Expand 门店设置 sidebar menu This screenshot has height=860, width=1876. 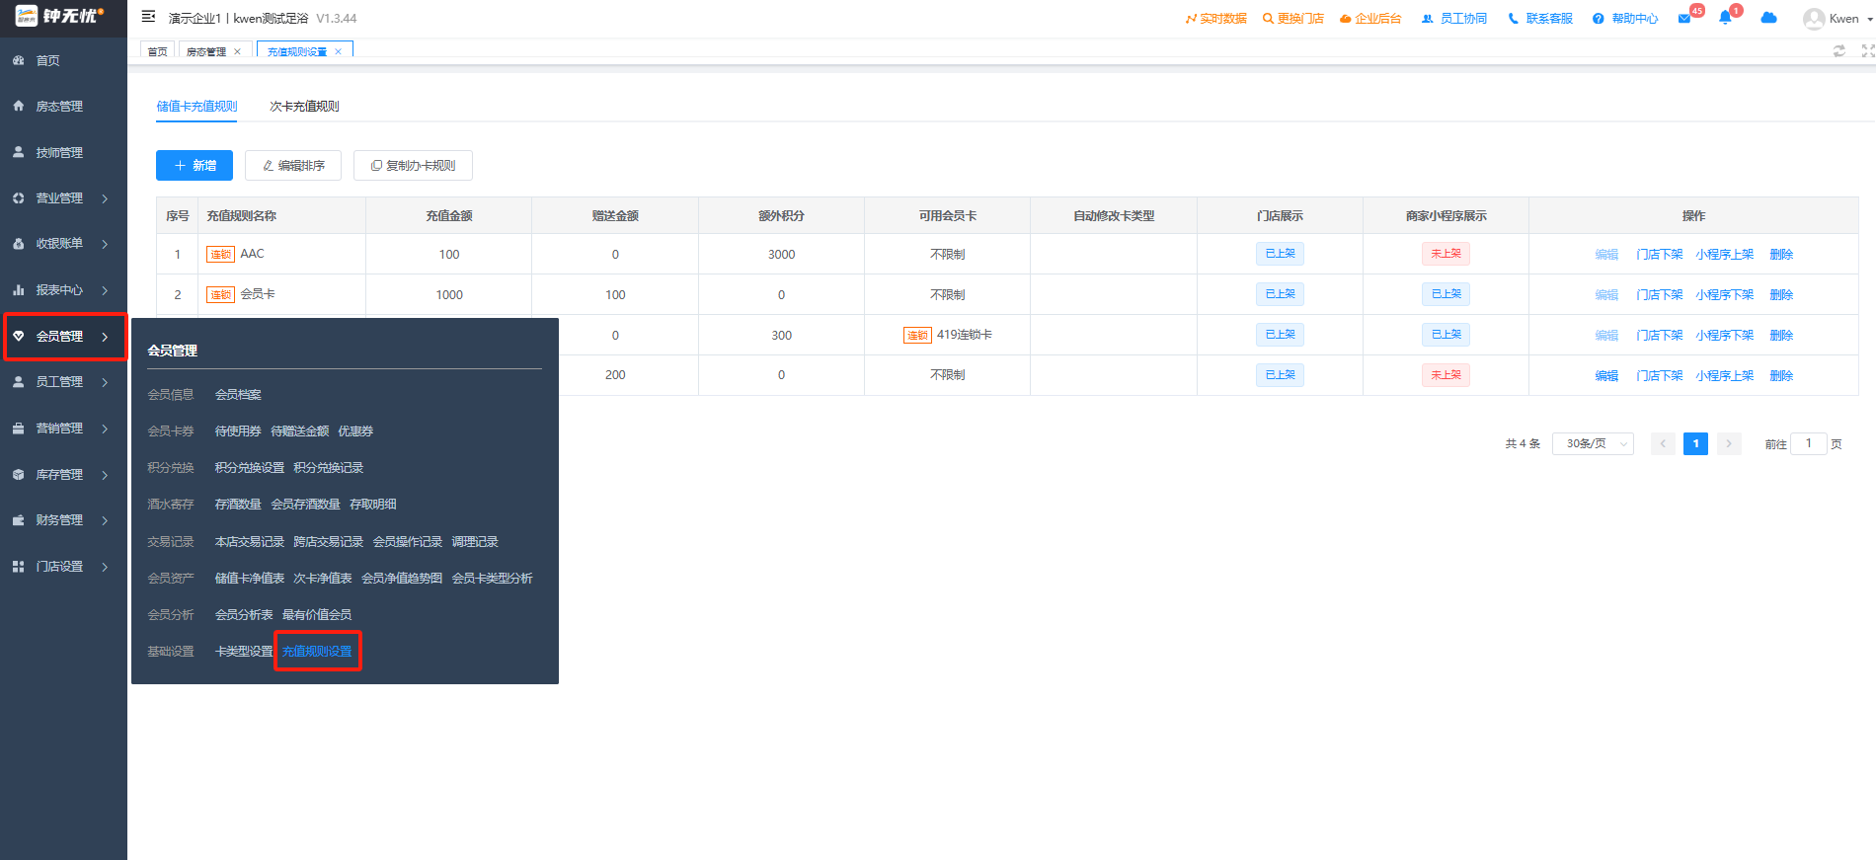[x=63, y=567]
